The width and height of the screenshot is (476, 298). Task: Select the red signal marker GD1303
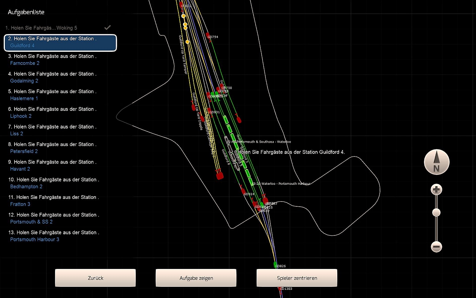pos(280,289)
